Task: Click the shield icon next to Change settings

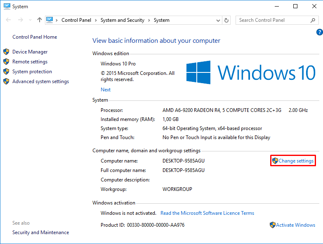Action: tap(275, 160)
